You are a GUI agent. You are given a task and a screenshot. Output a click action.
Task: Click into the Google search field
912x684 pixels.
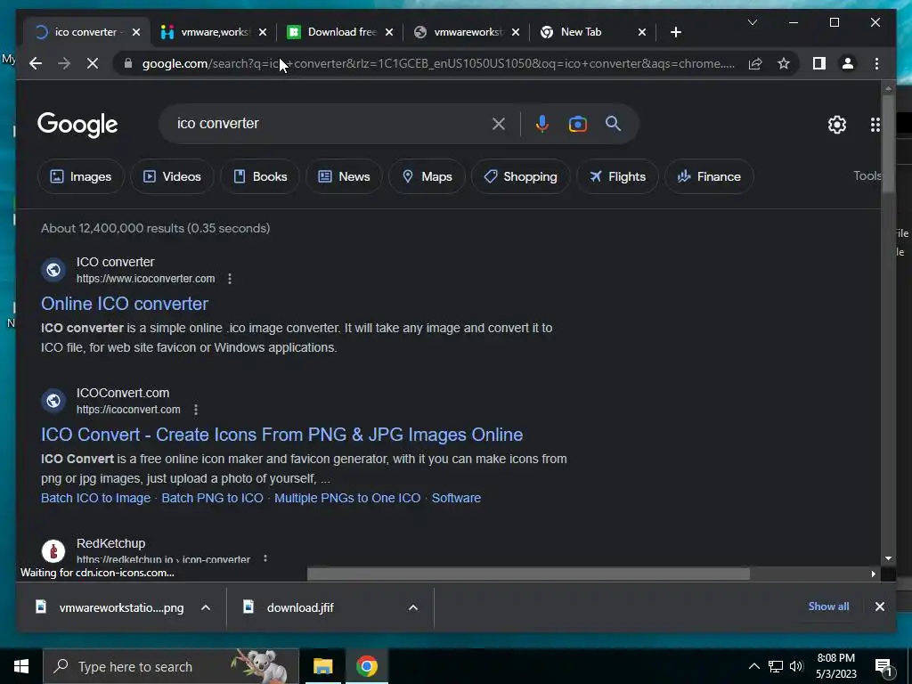point(329,123)
